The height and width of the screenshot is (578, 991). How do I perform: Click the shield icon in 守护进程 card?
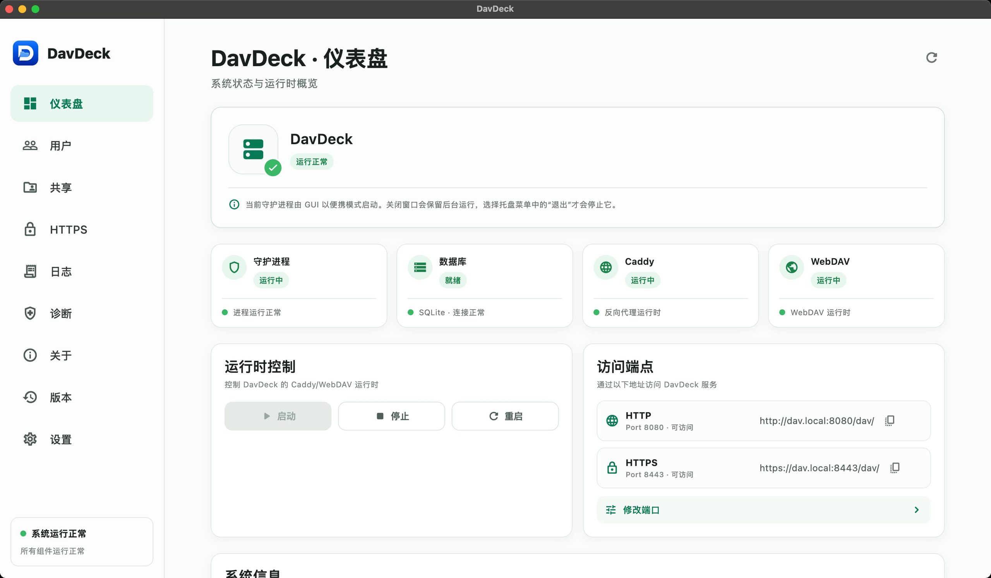(x=234, y=268)
